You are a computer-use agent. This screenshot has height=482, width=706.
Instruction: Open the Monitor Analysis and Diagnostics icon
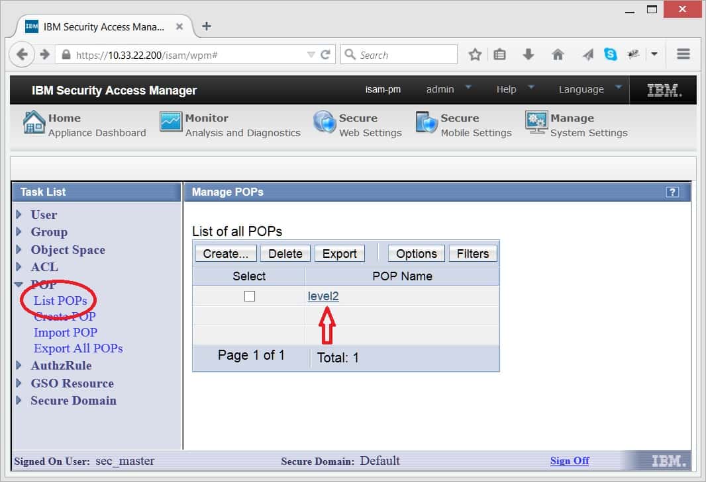171,123
